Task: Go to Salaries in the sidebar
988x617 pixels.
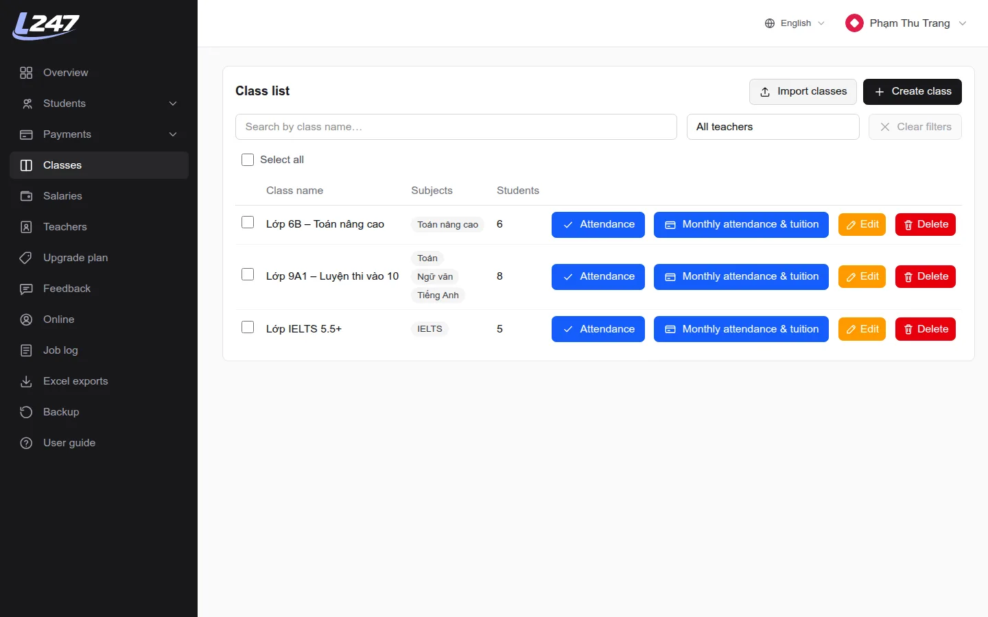Action: [x=99, y=196]
